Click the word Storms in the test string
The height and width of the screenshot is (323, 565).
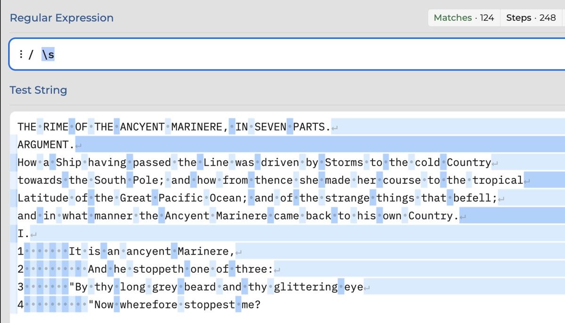tap(344, 163)
